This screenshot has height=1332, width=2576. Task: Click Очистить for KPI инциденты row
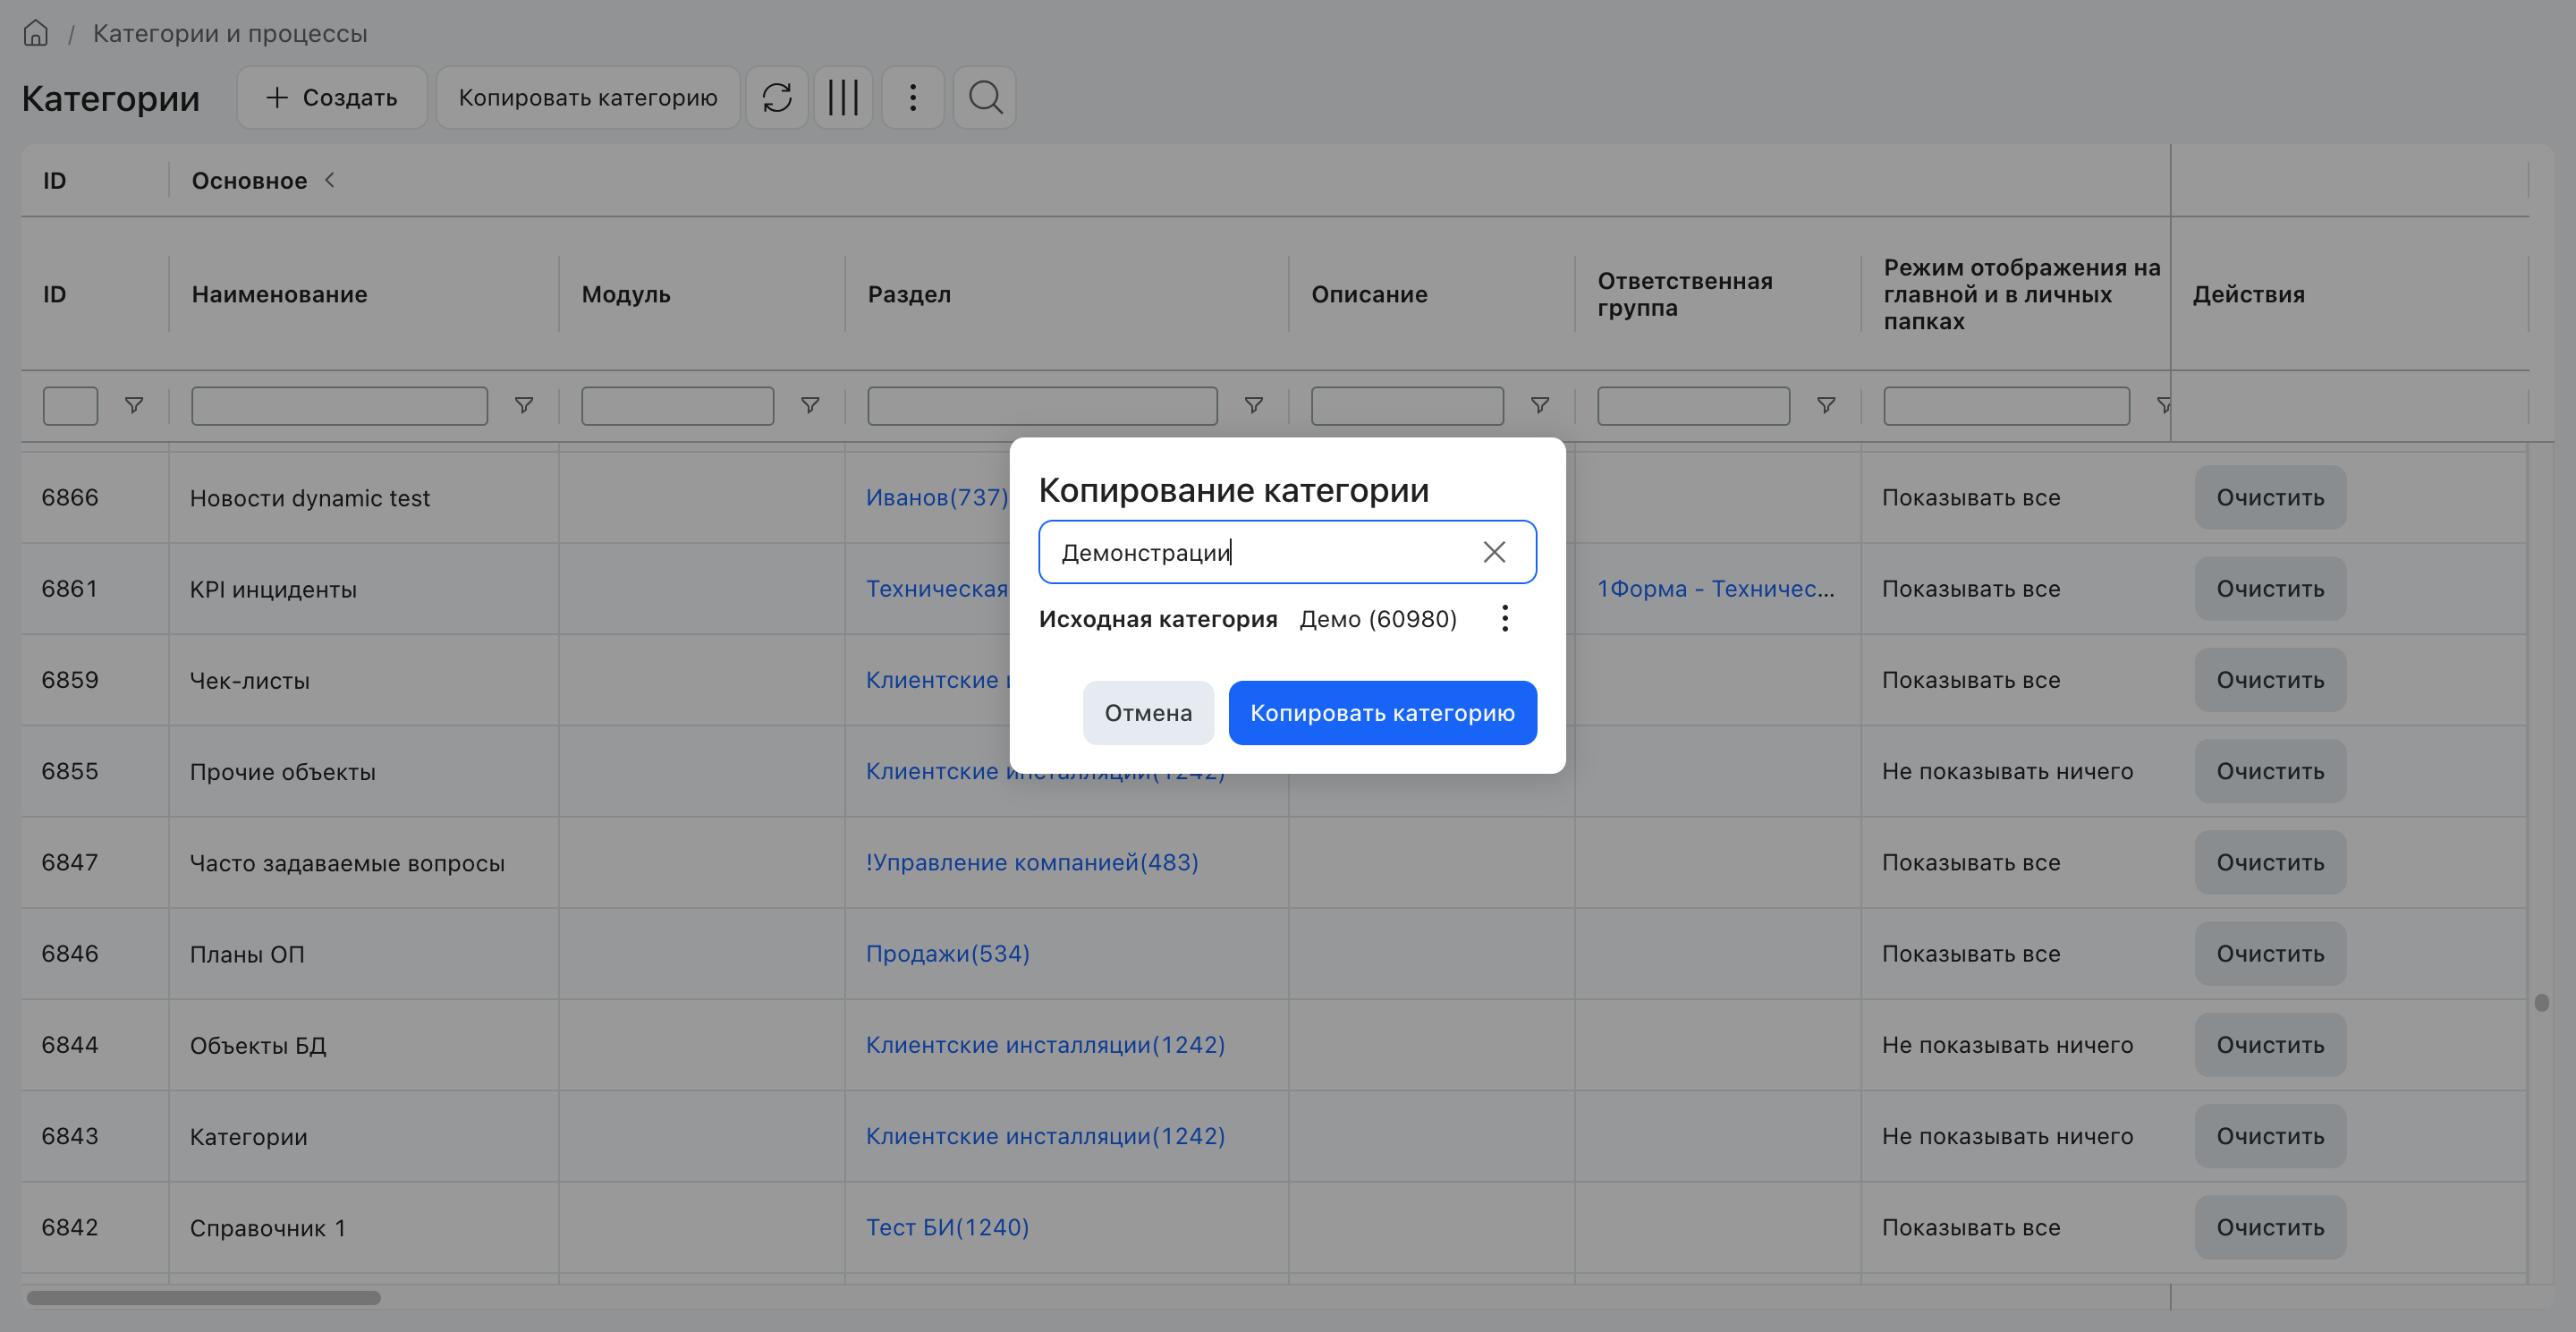click(x=2270, y=588)
